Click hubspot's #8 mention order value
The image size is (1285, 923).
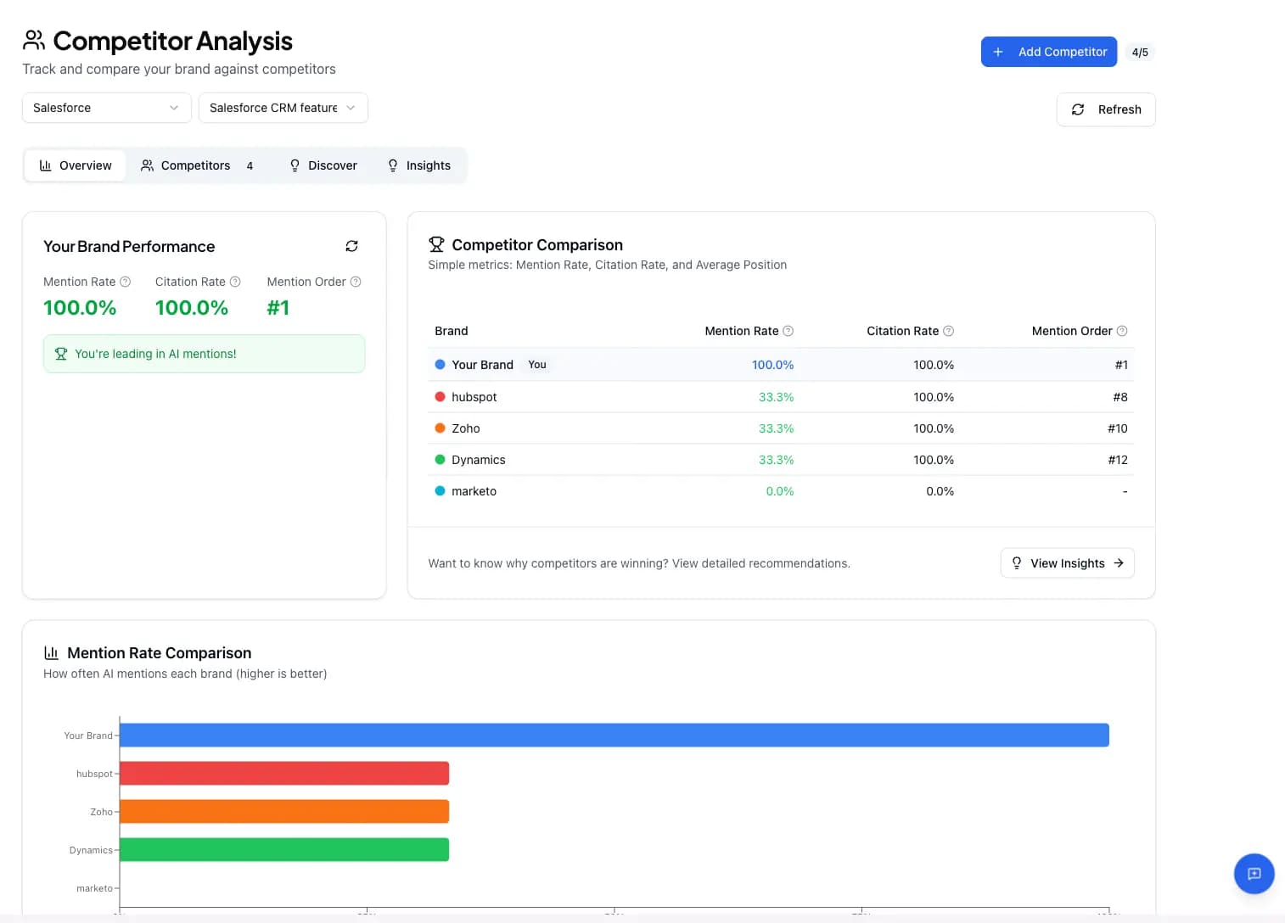(x=1120, y=397)
